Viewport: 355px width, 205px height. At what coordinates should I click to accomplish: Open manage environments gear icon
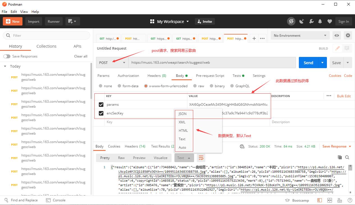tap(348, 35)
